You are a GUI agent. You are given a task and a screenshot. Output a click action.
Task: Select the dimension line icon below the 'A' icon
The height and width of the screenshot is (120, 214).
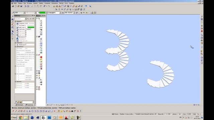[x=41, y=27]
